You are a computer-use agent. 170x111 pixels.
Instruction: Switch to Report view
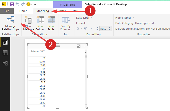(x=5, y=42)
